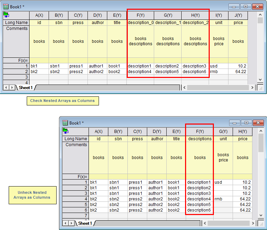This screenshot has height=230, width=267.
Task: Click Long Name row label in top workbook
Action: point(16,23)
